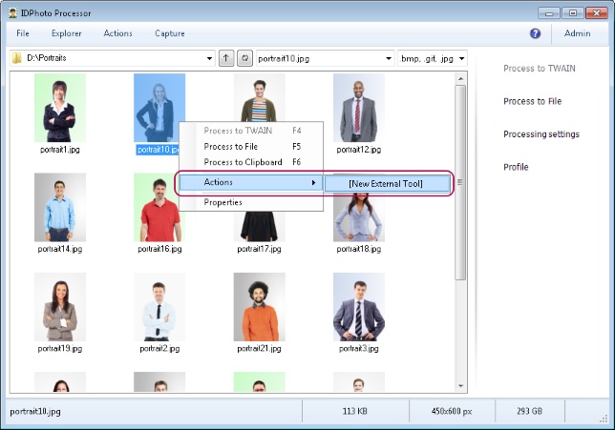Open Processing settings in right panel
The width and height of the screenshot is (615, 430).
(x=541, y=134)
